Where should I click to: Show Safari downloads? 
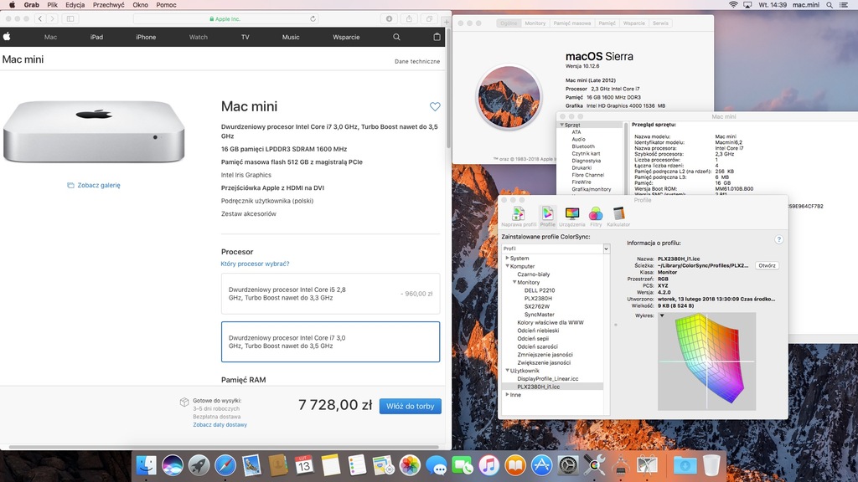tap(389, 18)
